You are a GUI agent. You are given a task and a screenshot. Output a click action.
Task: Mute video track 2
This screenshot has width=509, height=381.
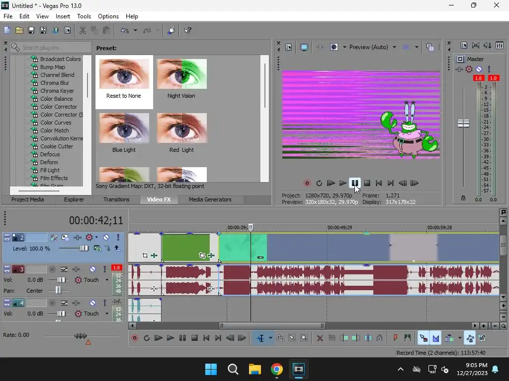coord(106,238)
